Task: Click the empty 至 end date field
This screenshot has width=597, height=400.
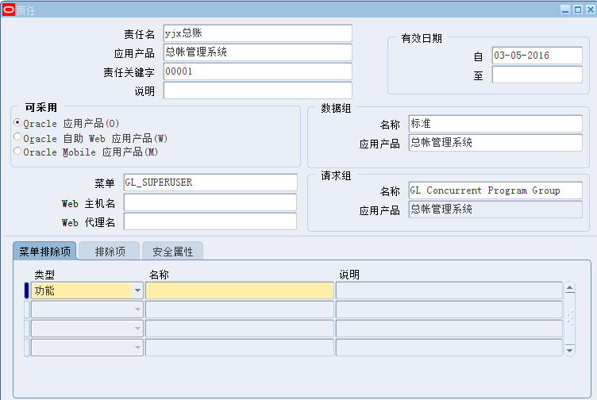Action: tap(537, 75)
